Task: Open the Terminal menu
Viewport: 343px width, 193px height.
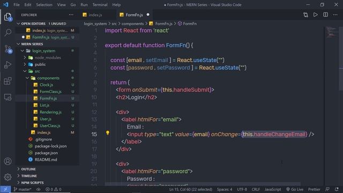Action: (x=100, y=5)
